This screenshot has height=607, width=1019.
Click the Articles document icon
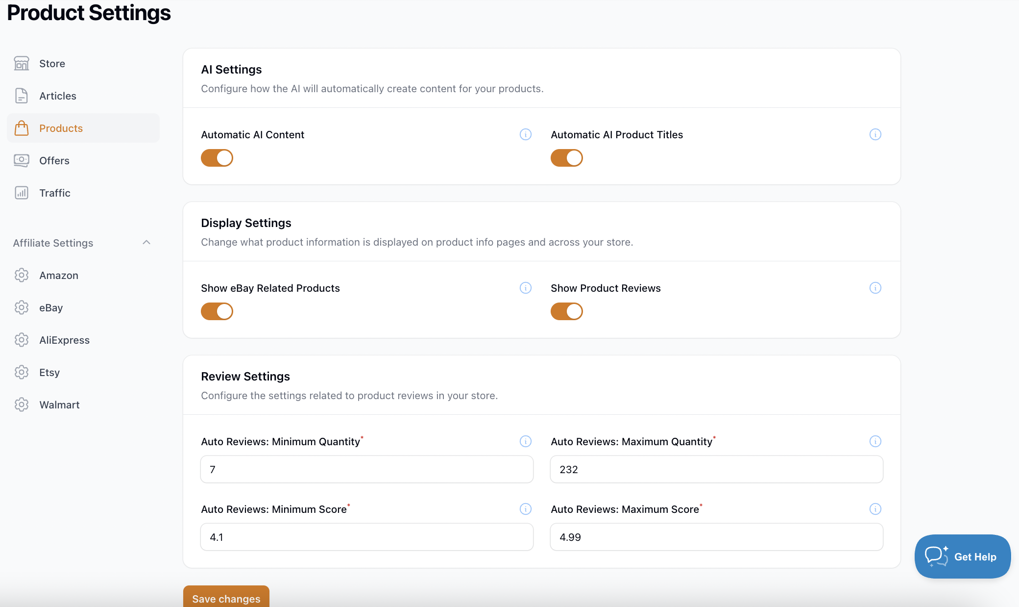(x=22, y=96)
